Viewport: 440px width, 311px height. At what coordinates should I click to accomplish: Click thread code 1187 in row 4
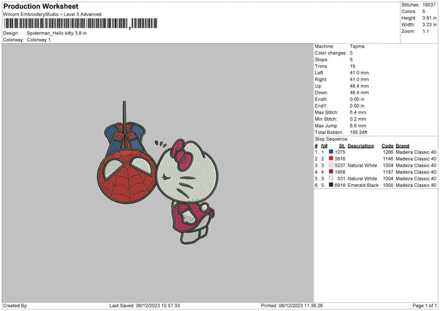[388, 172]
